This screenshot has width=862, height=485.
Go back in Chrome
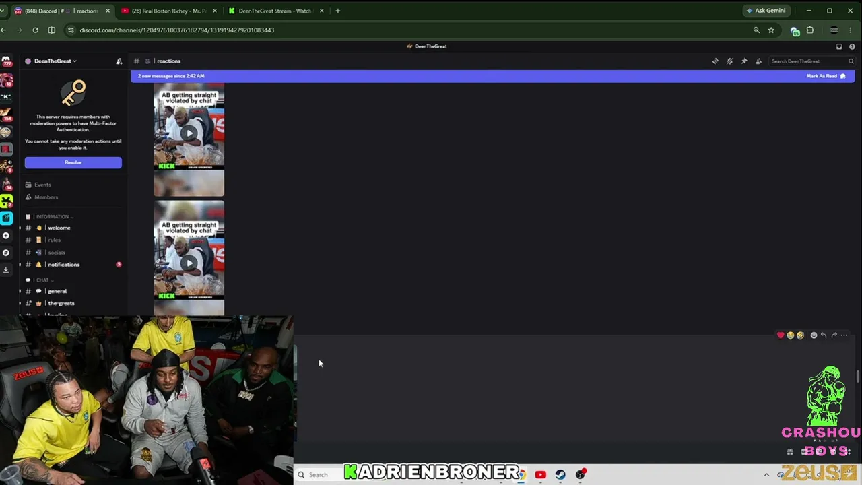[4, 30]
